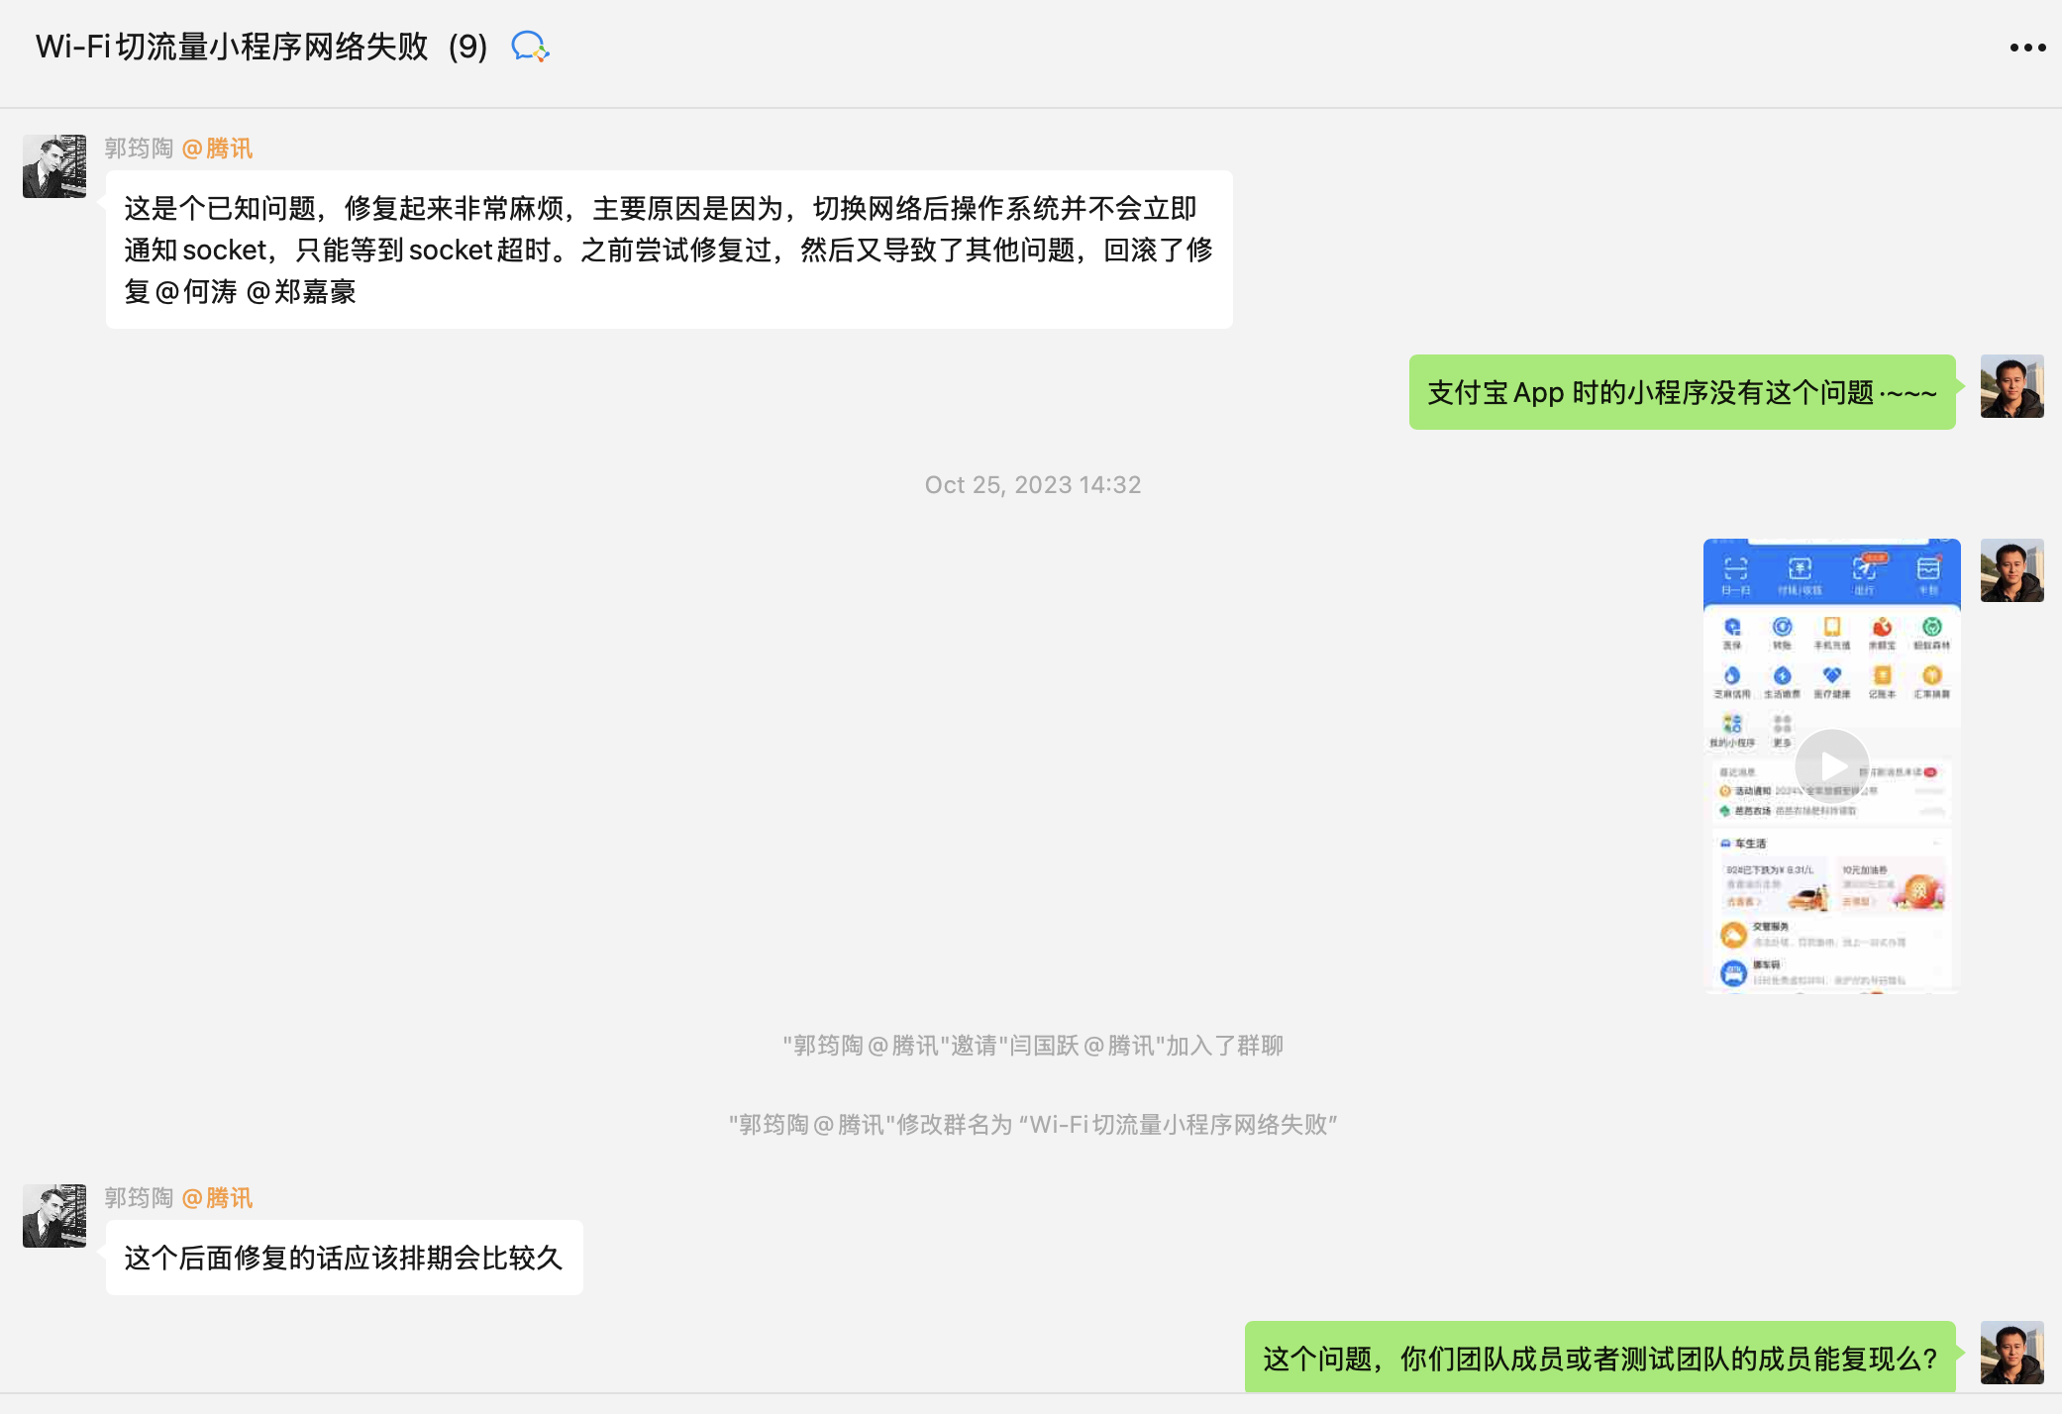
Task: Click system notice about 修改群名
Action: tap(1032, 1125)
